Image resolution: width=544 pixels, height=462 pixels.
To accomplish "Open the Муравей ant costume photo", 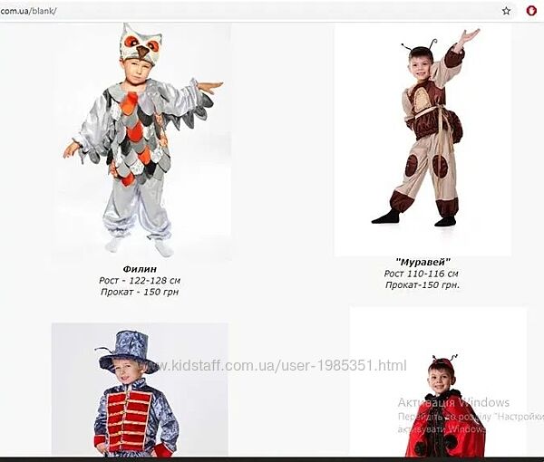I will pyautogui.click(x=423, y=140).
